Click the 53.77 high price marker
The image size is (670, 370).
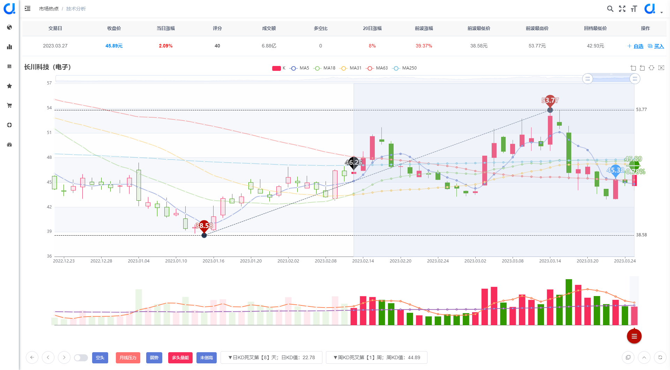pos(550,101)
